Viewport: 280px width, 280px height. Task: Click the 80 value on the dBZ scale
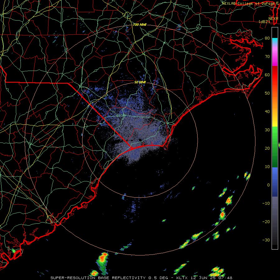267,38
